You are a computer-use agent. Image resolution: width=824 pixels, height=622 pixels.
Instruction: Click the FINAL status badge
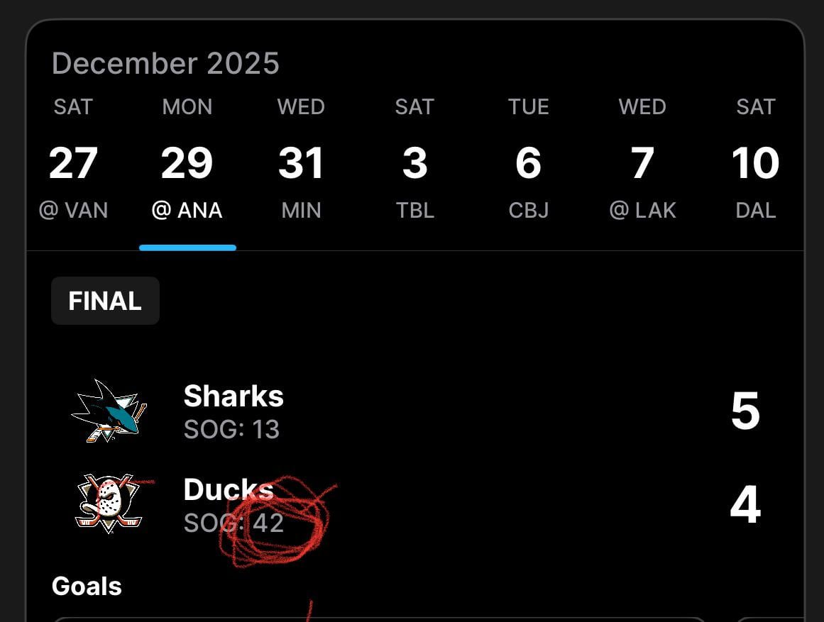[105, 301]
